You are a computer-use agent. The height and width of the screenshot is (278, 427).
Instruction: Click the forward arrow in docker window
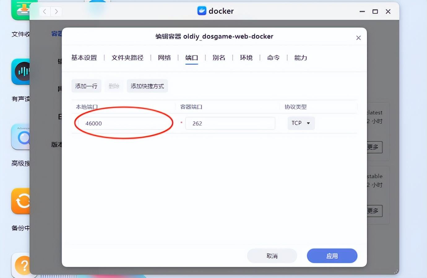click(x=56, y=11)
